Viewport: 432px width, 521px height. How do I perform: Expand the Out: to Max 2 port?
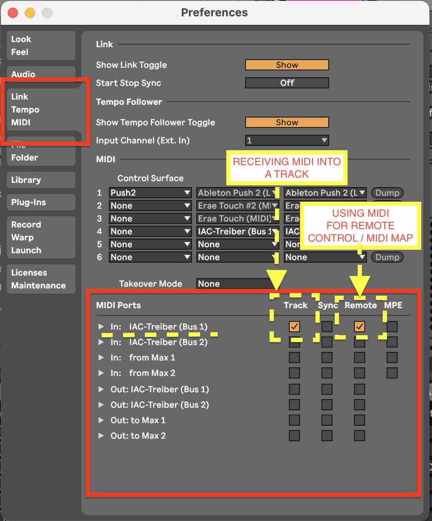click(101, 436)
